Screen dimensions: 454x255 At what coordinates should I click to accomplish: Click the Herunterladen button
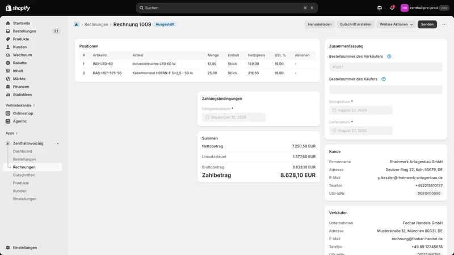pyautogui.click(x=320, y=24)
